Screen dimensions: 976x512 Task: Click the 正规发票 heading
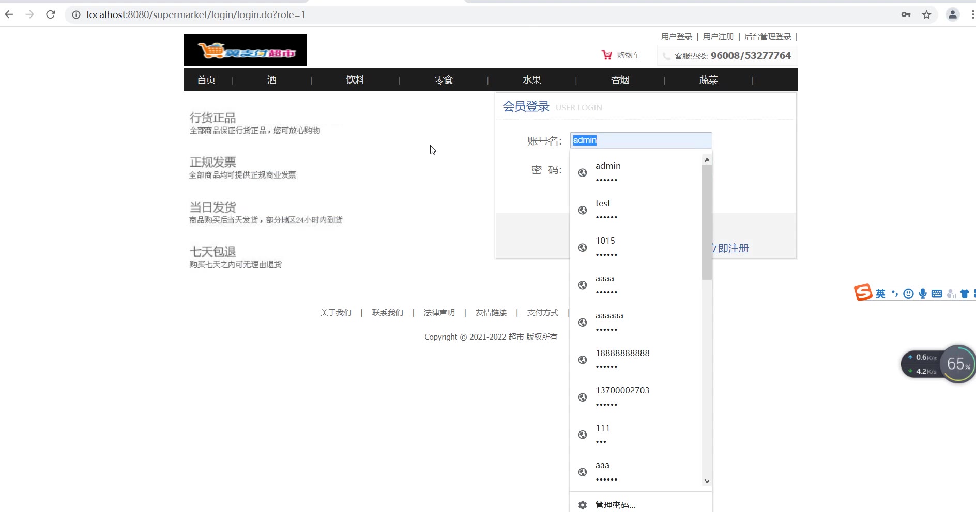click(212, 162)
